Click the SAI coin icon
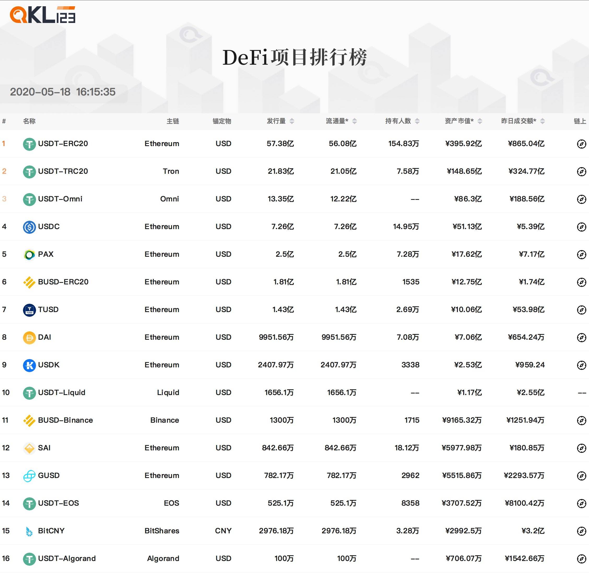The height and width of the screenshot is (573, 589). [29, 448]
